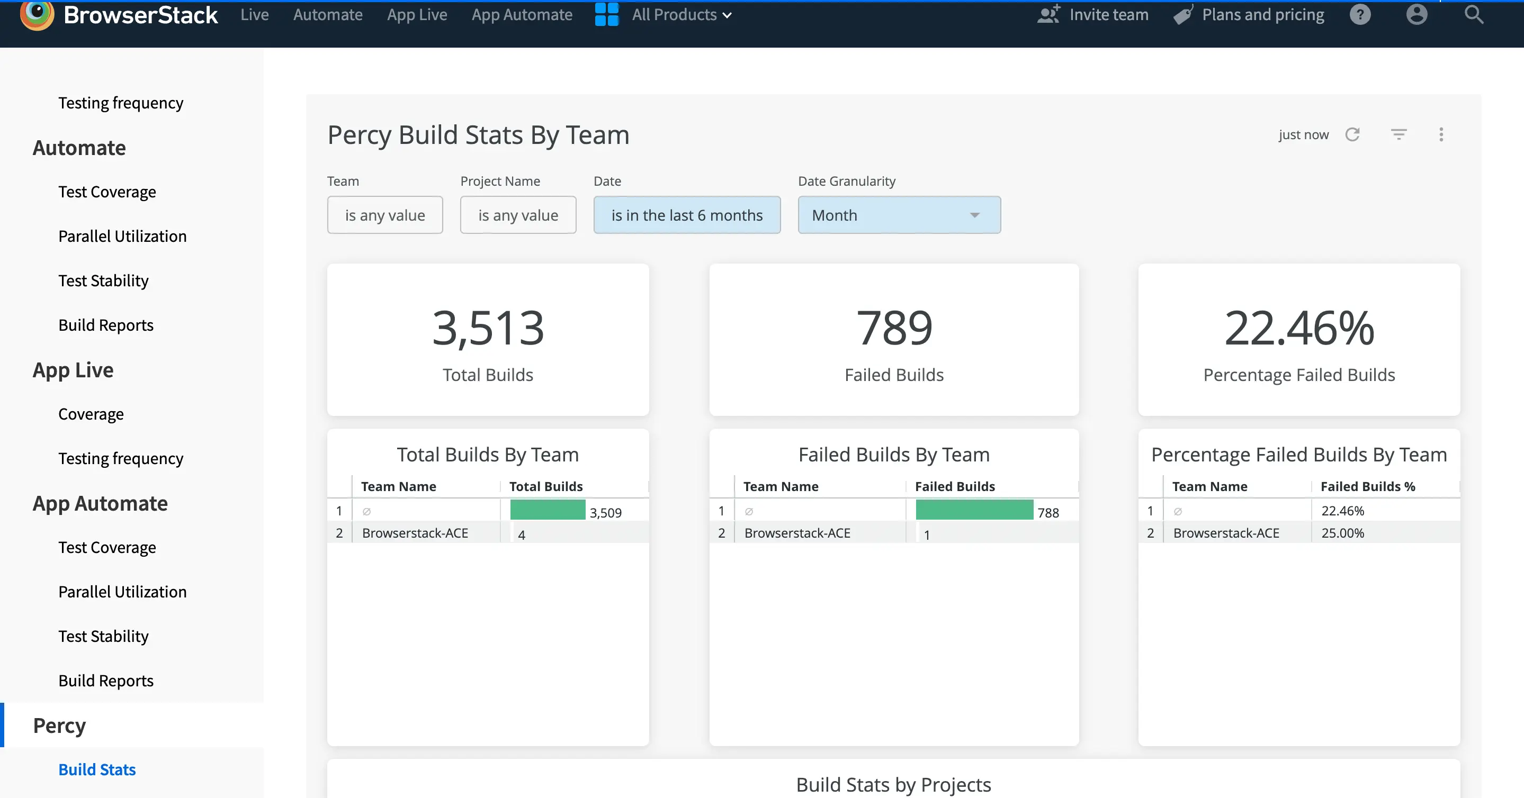1524x798 pixels.
Task: Open the user account profile icon
Action: point(1417,15)
